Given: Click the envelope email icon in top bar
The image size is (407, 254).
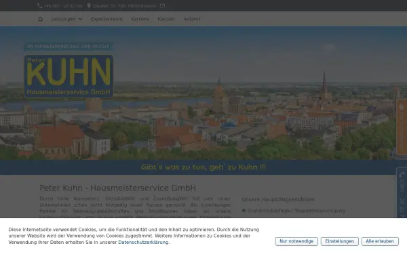Looking at the screenshot, I should click(163, 5).
